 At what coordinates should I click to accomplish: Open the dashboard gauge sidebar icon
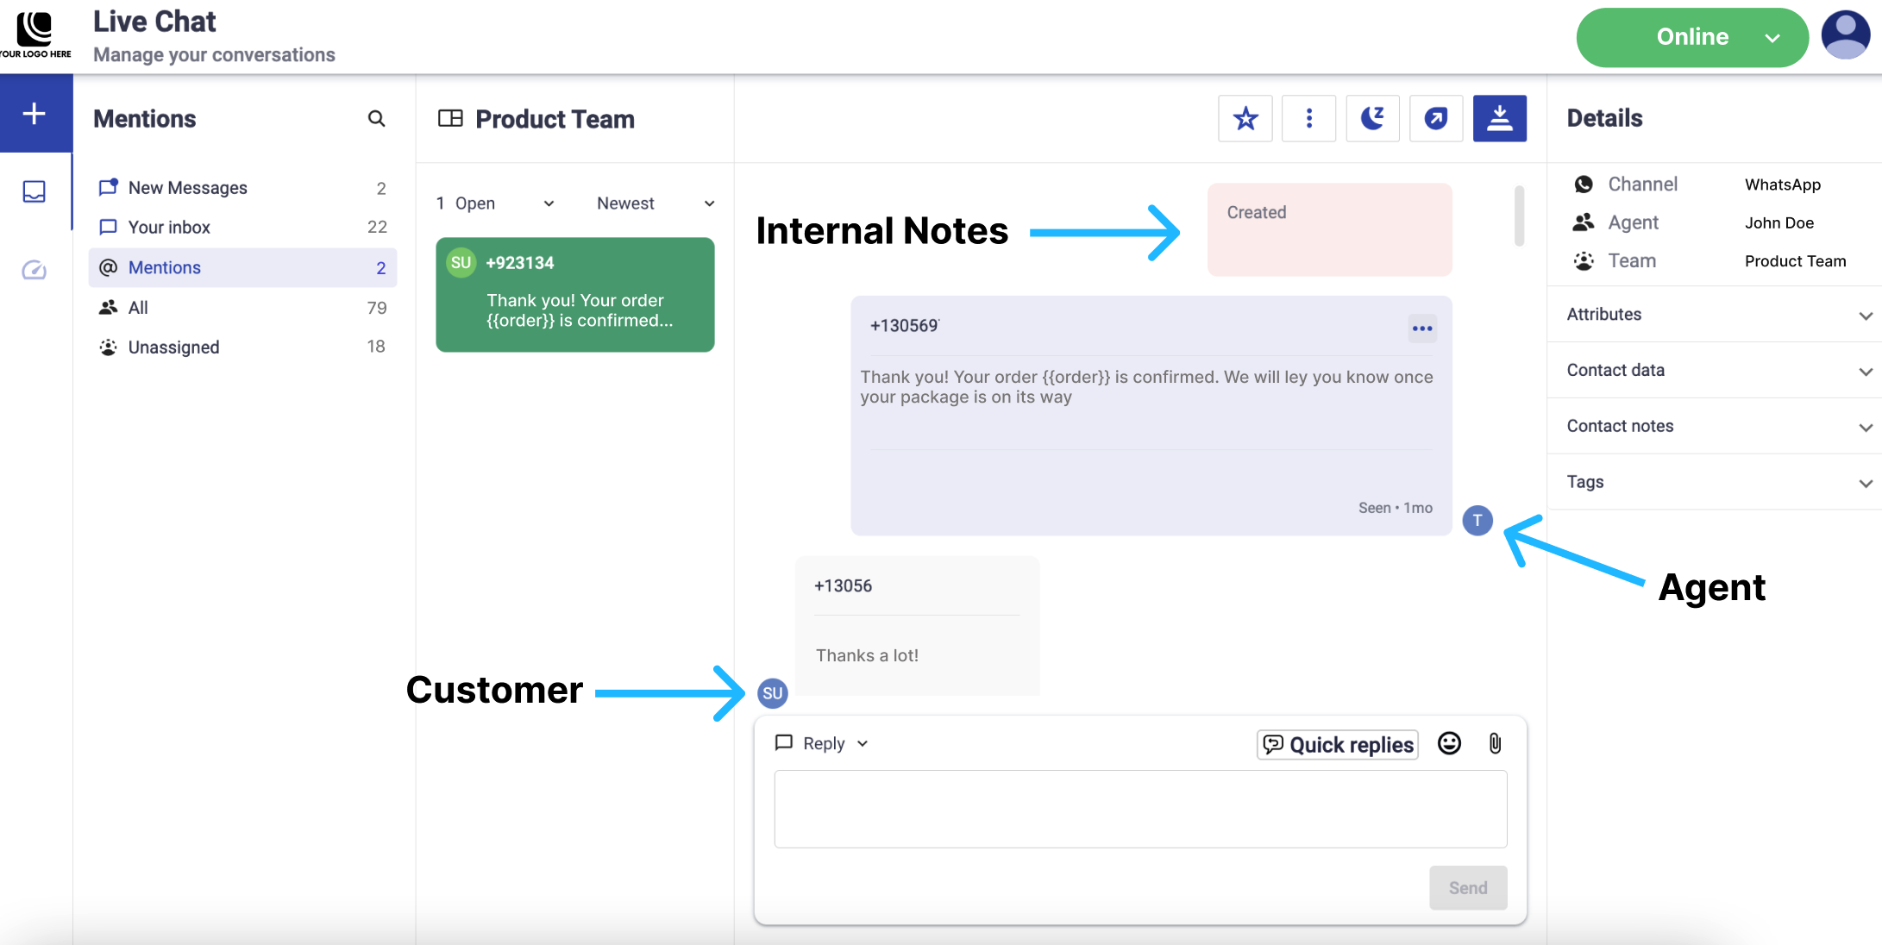(x=35, y=270)
